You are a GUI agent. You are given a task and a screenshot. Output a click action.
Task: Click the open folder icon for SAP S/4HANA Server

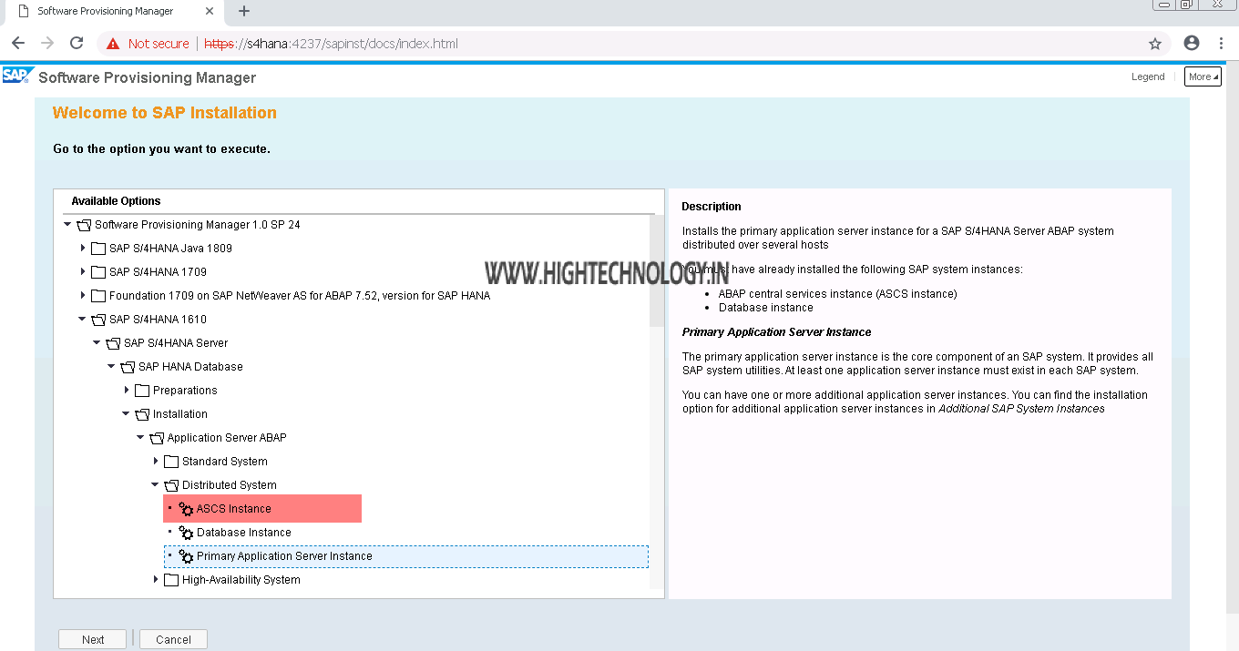click(113, 343)
